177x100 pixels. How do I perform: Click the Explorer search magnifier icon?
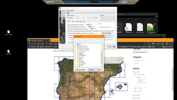click(155, 20)
